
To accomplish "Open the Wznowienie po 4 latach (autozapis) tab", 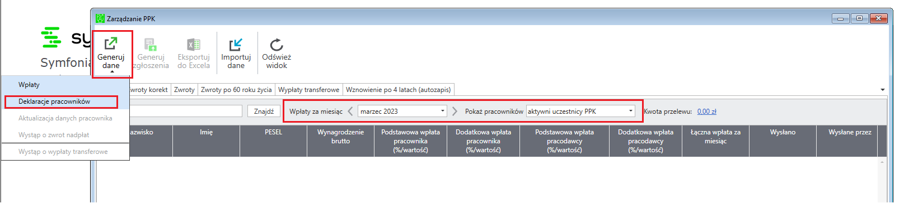I will click(398, 90).
